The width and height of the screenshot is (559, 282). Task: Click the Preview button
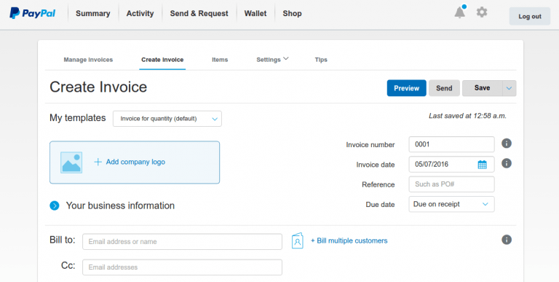pyautogui.click(x=406, y=88)
